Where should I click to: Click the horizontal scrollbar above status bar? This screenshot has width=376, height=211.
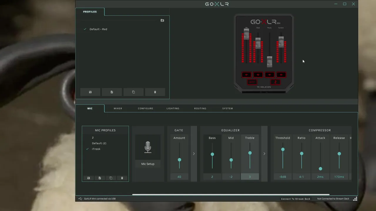231,195
